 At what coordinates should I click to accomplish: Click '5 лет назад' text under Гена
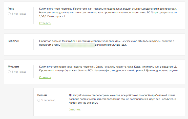(19, 14)
